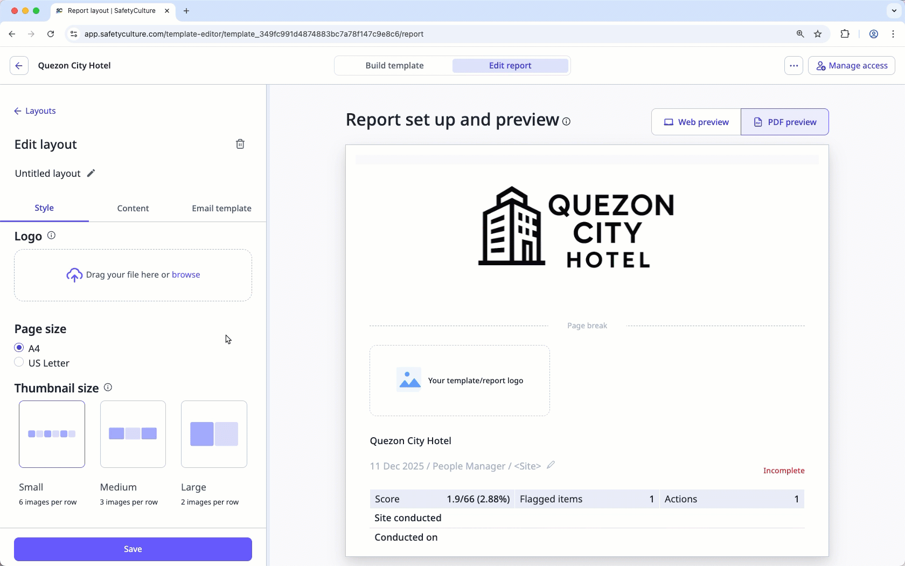Rename Untitled layout using pencil icon
905x566 pixels.
(91, 173)
